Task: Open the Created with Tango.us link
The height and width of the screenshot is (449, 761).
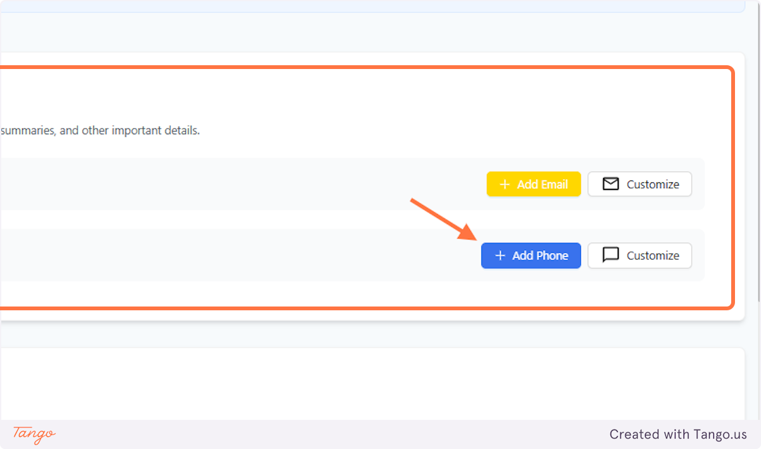Action: (x=677, y=434)
